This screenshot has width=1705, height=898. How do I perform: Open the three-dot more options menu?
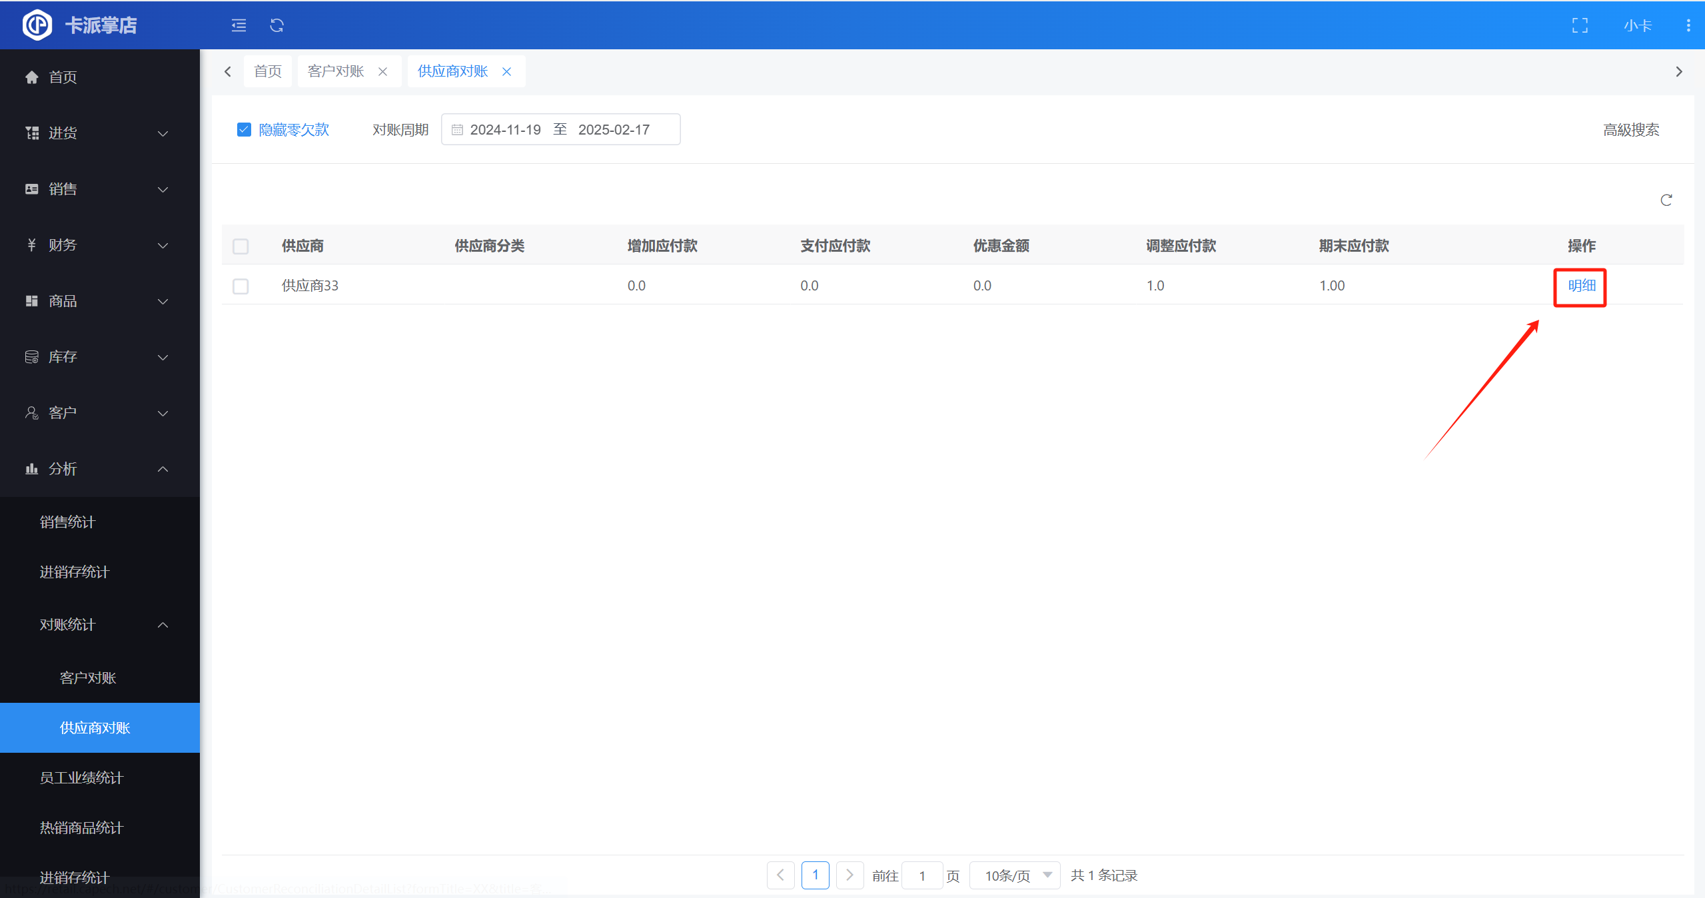point(1688,25)
